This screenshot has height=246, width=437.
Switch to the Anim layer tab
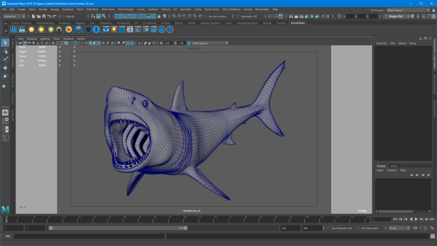click(x=393, y=166)
